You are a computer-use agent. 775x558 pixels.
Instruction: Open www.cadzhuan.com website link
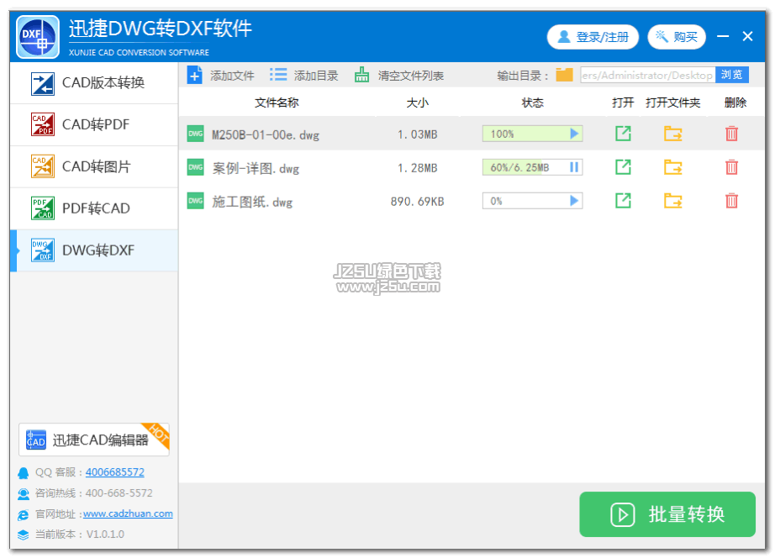pyautogui.click(x=128, y=514)
